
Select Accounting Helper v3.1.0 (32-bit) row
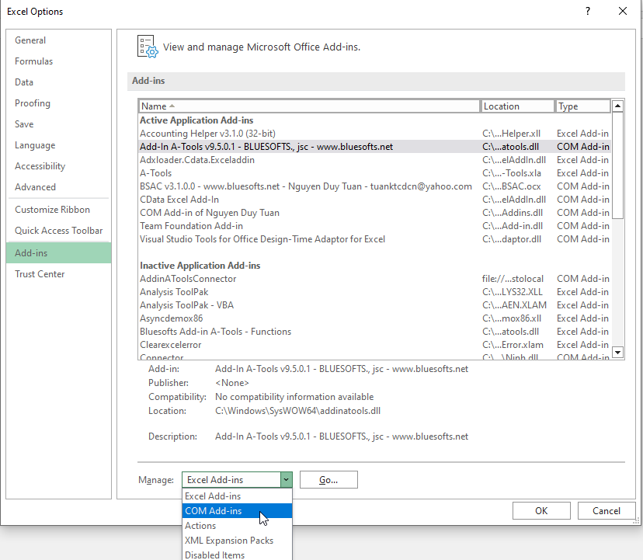pyautogui.click(x=375, y=134)
